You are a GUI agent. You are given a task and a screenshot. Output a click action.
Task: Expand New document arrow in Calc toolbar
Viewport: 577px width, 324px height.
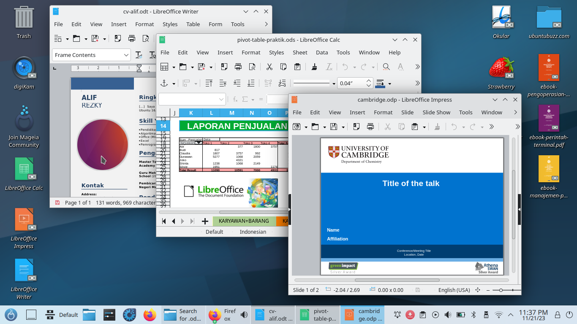pyautogui.click(x=174, y=67)
